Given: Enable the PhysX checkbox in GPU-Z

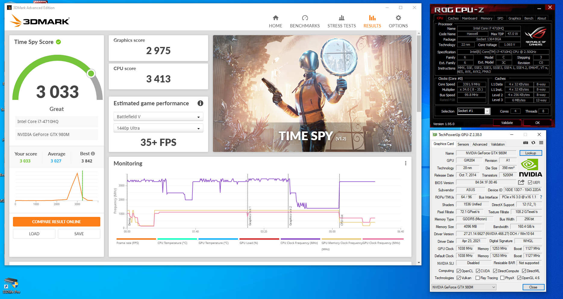Looking at the screenshot, I should 502,278.
